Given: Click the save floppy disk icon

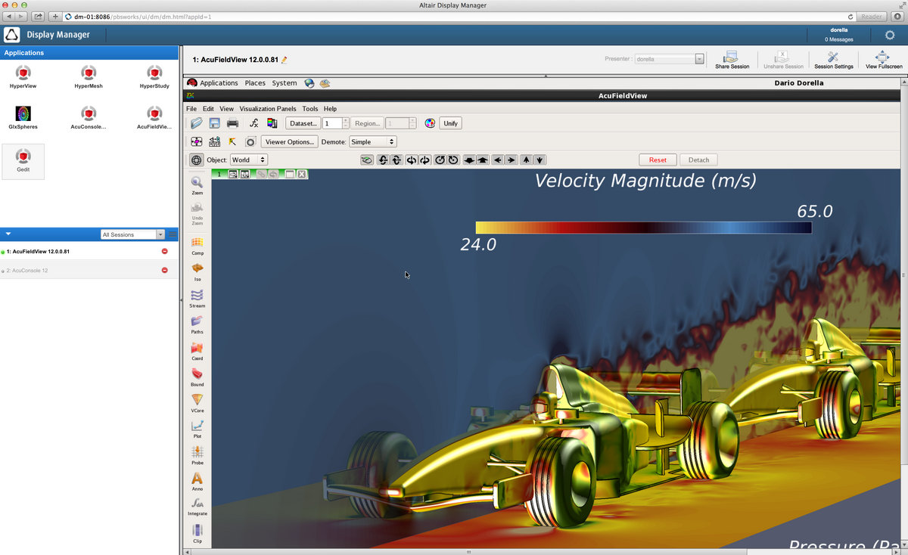Looking at the screenshot, I should 214,123.
